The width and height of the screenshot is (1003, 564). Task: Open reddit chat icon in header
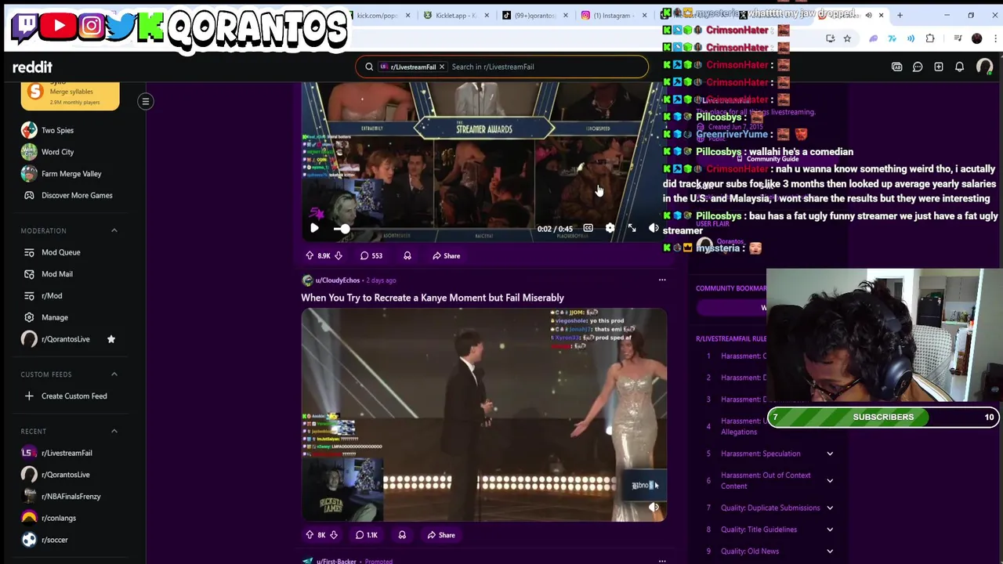click(918, 67)
